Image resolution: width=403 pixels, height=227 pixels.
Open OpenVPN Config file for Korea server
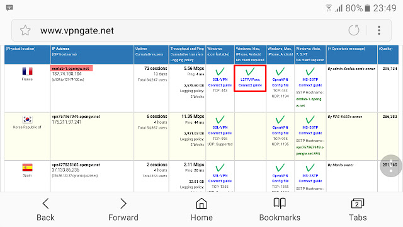280,131
